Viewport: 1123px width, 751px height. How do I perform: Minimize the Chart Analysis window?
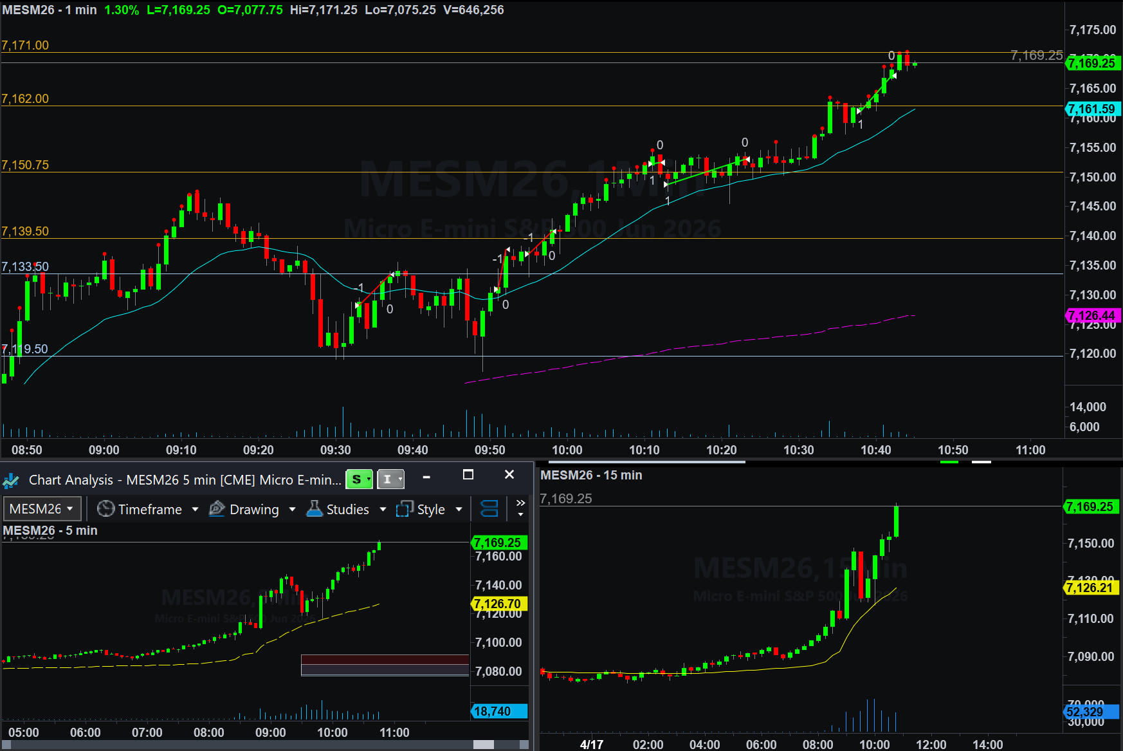(426, 477)
